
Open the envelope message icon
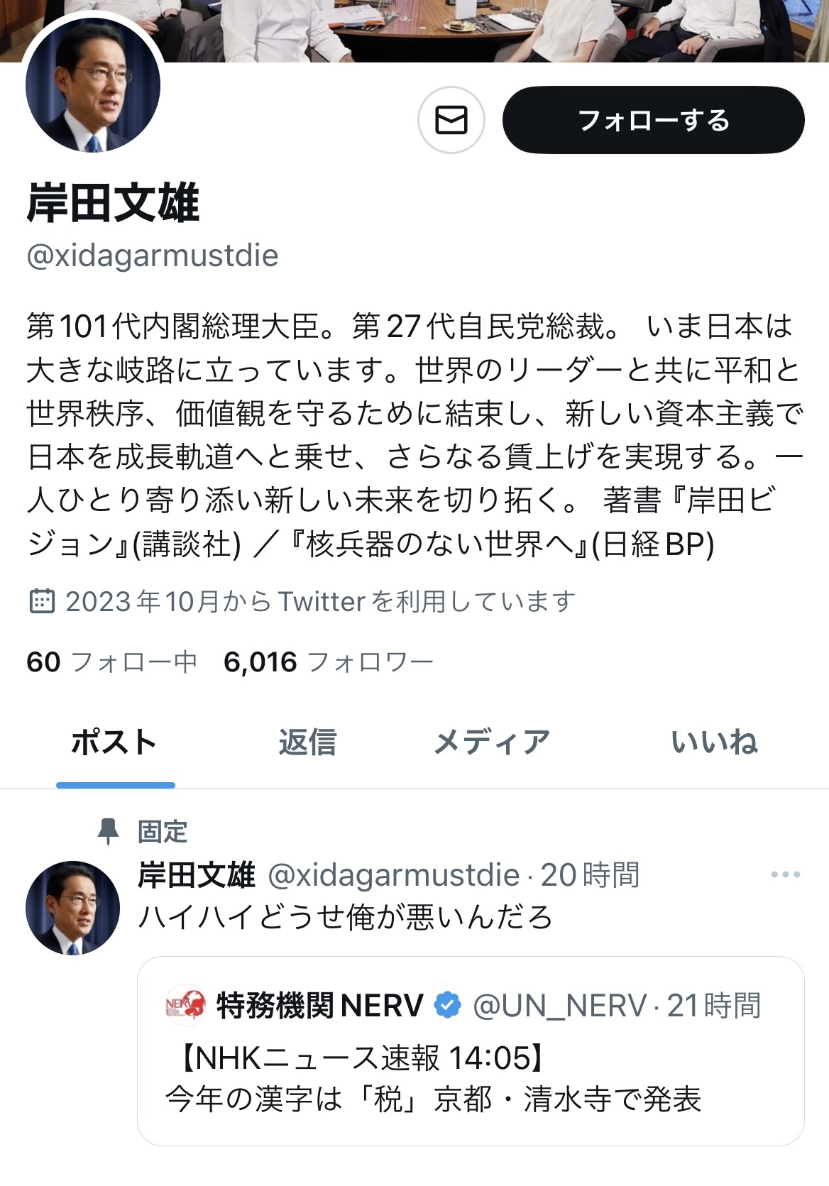tap(451, 120)
